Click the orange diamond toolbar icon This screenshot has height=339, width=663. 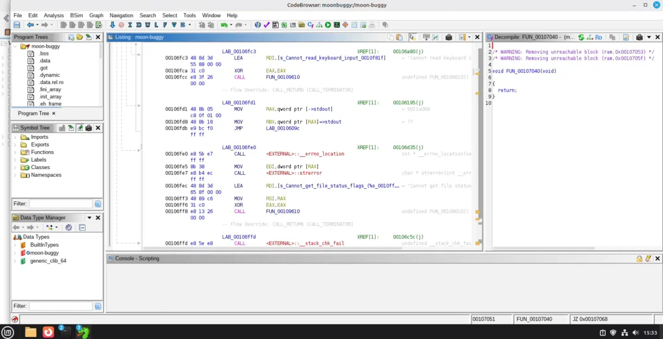point(345,25)
